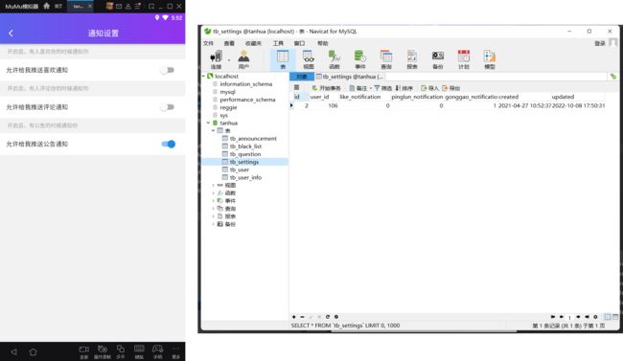The width and height of the screenshot is (623, 361).
Task: Select the 表 table toolbar icon
Action: 283,59
